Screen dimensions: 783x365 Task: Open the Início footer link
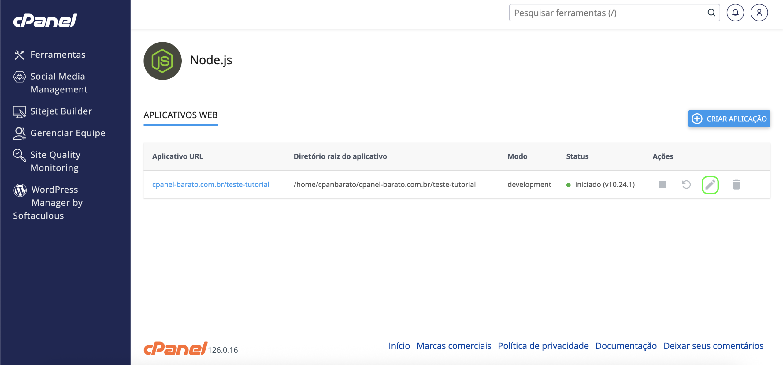[399, 346]
